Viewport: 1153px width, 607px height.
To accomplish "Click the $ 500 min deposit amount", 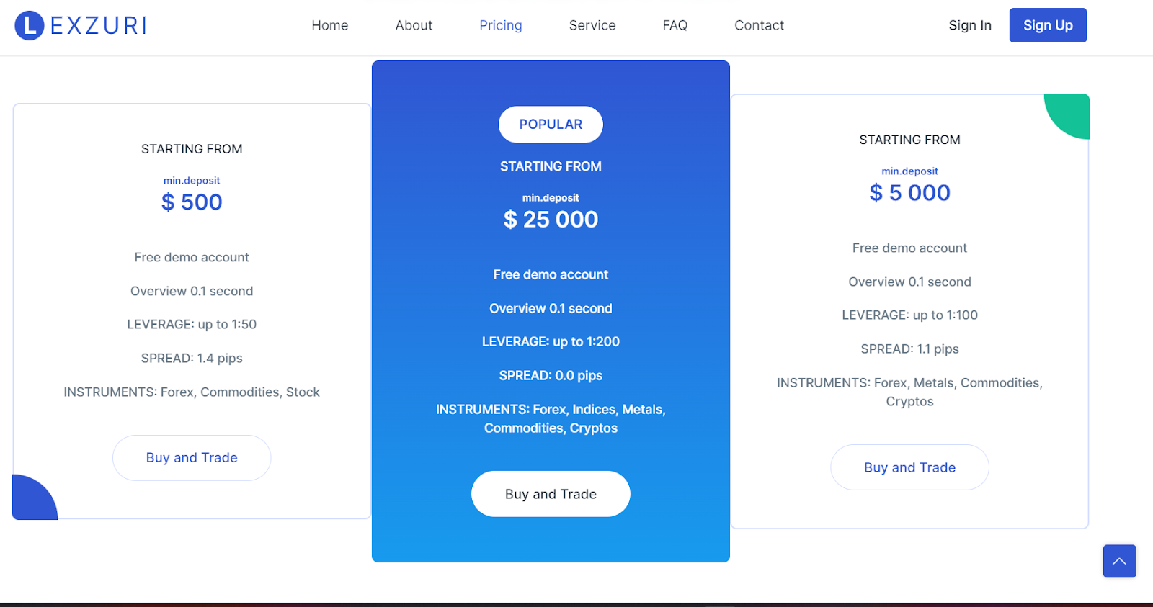I will (192, 202).
